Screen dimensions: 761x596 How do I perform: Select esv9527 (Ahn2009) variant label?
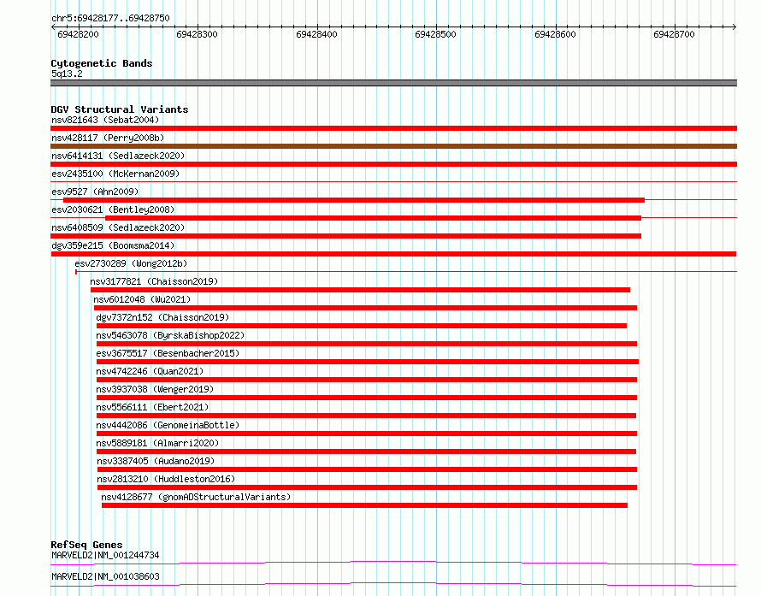click(95, 192)
